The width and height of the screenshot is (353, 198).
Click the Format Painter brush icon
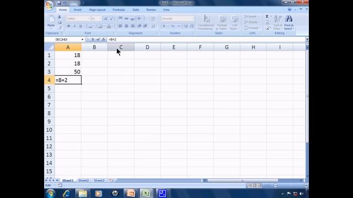[x=60, y=28]
